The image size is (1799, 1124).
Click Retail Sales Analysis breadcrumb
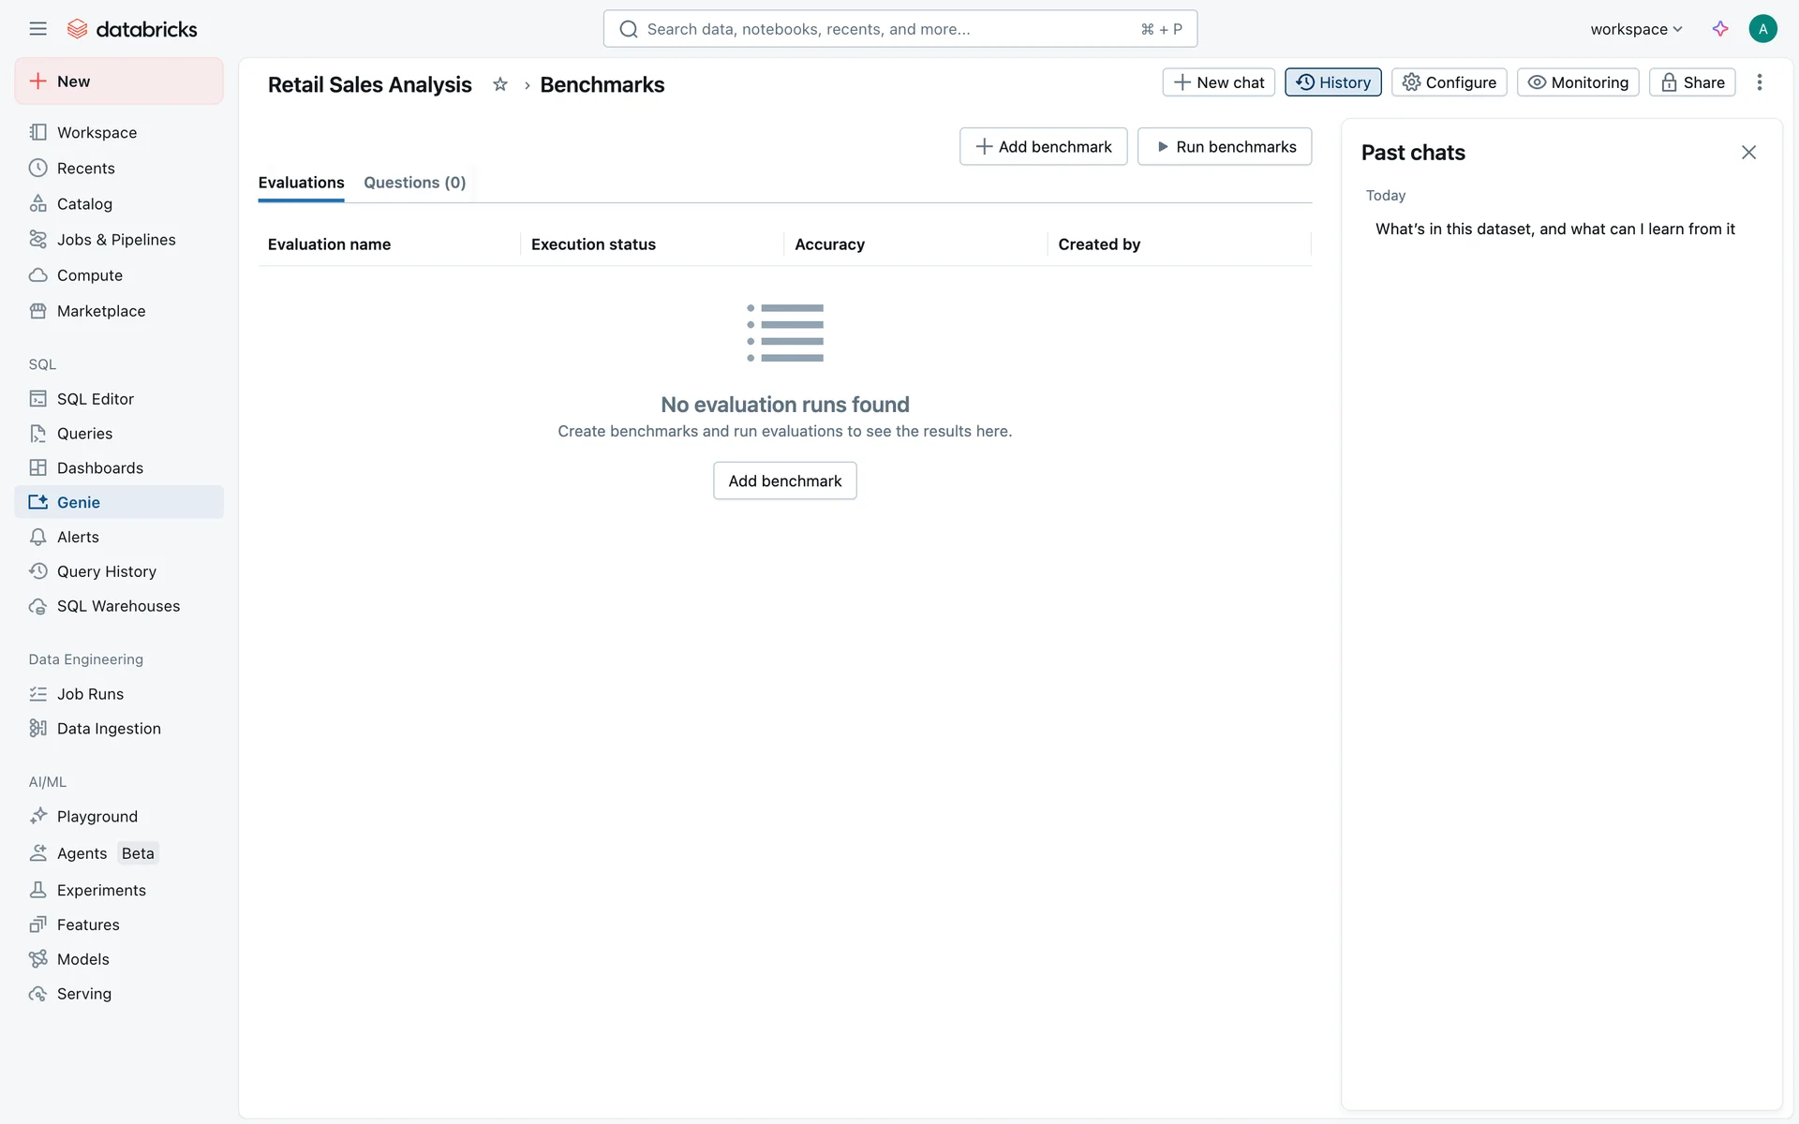click(x=369, y=84)
